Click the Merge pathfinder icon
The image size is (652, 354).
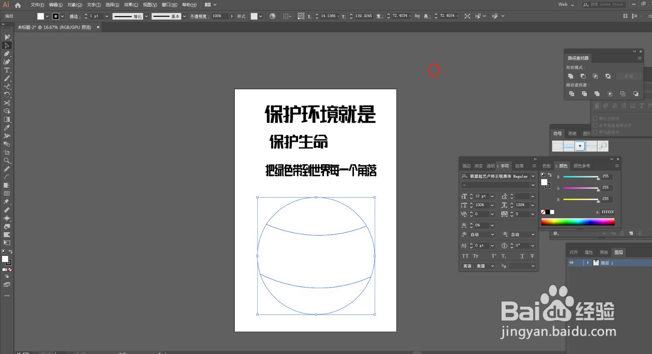(597, 94)
